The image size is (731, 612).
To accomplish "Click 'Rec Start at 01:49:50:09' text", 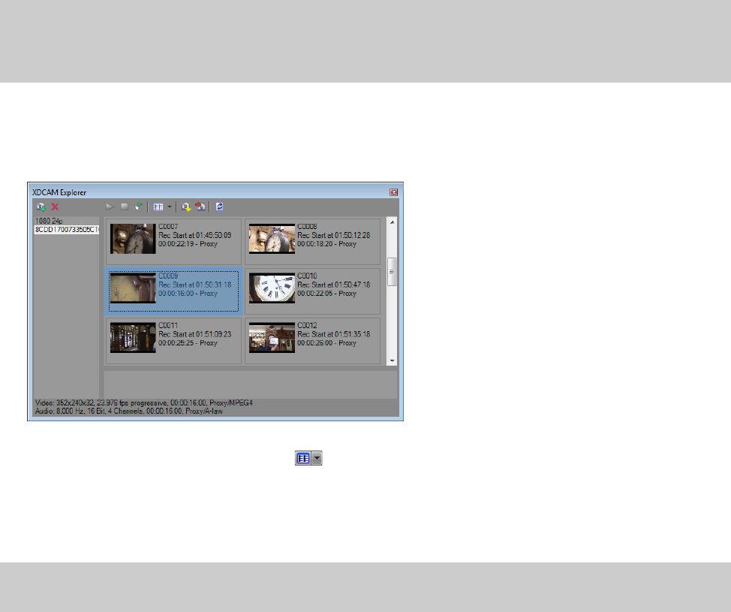I will [195, 235].
